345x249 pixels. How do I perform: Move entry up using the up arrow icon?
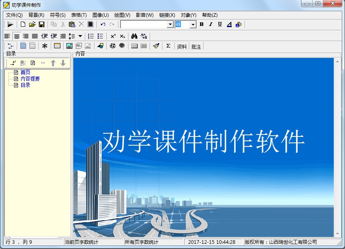53,63
